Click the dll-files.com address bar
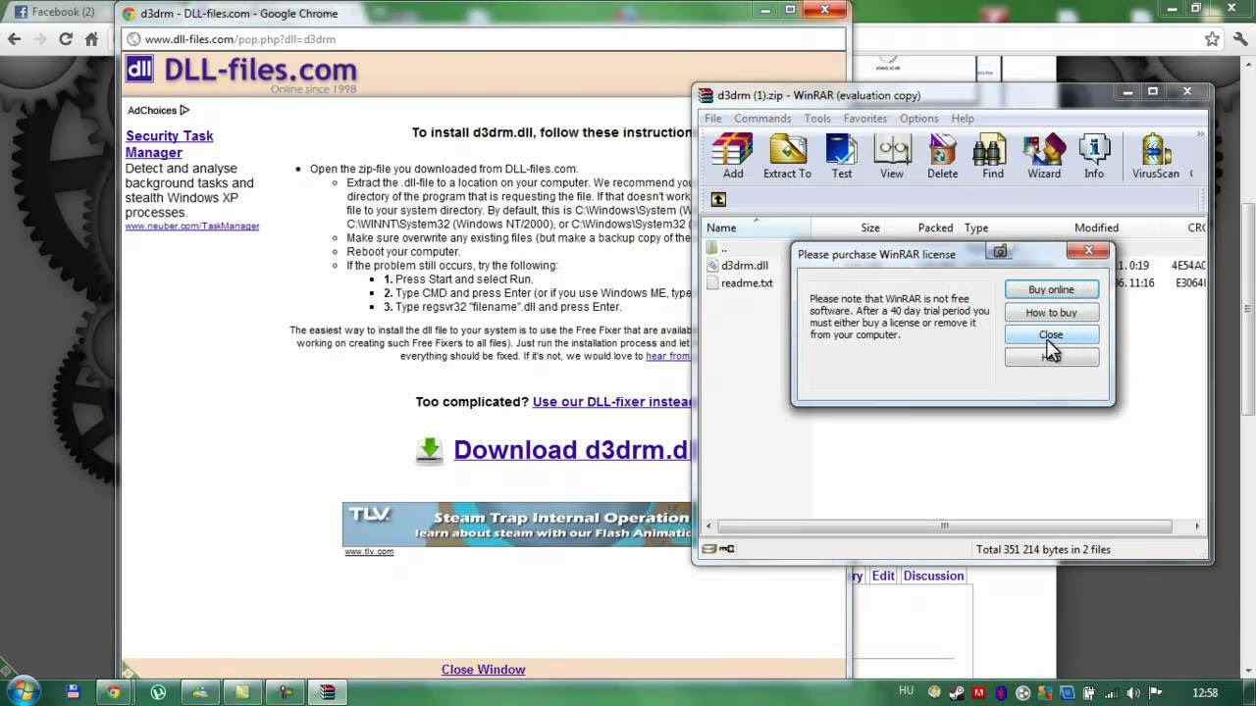 tap(484, 39)
